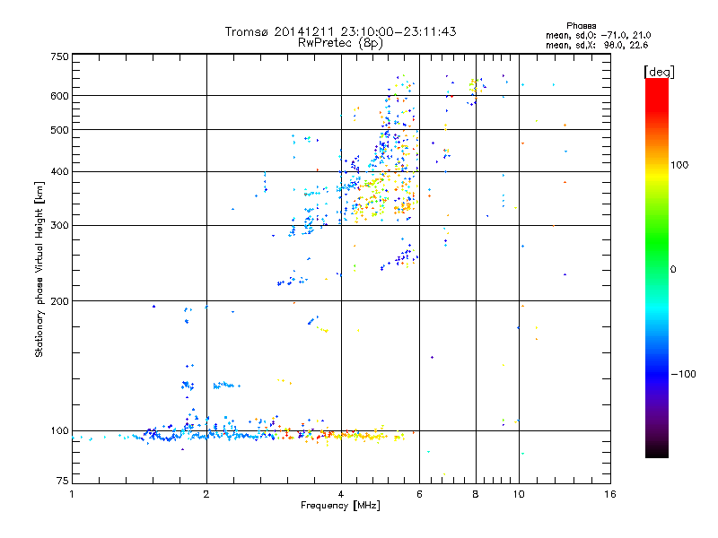The height and width of the screenshot is (538, 718).
Task: Click x-axis tick label '8'
Action: pos(476,494)
